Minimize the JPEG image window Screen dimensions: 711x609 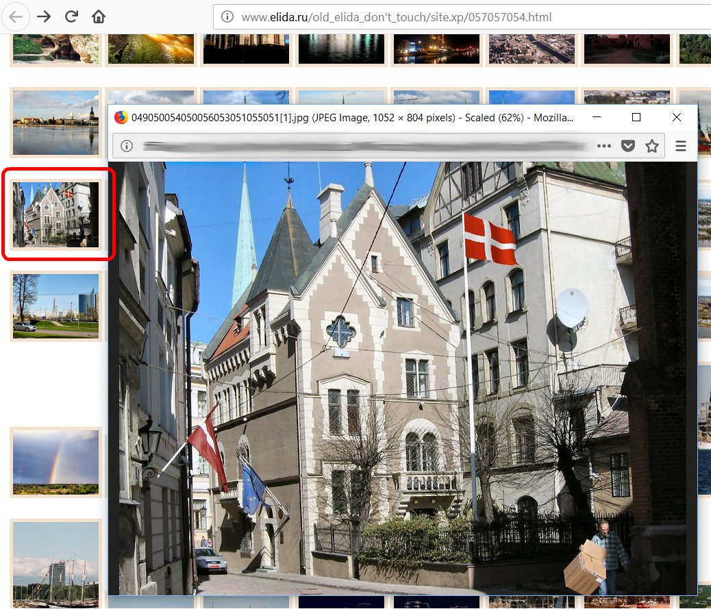point(597,117)
